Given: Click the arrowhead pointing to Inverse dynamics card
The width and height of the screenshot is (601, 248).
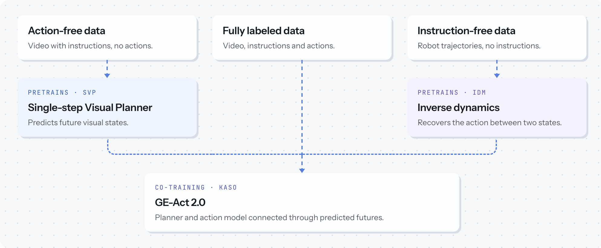Looking at the screenshot, I should pos(497,76).
